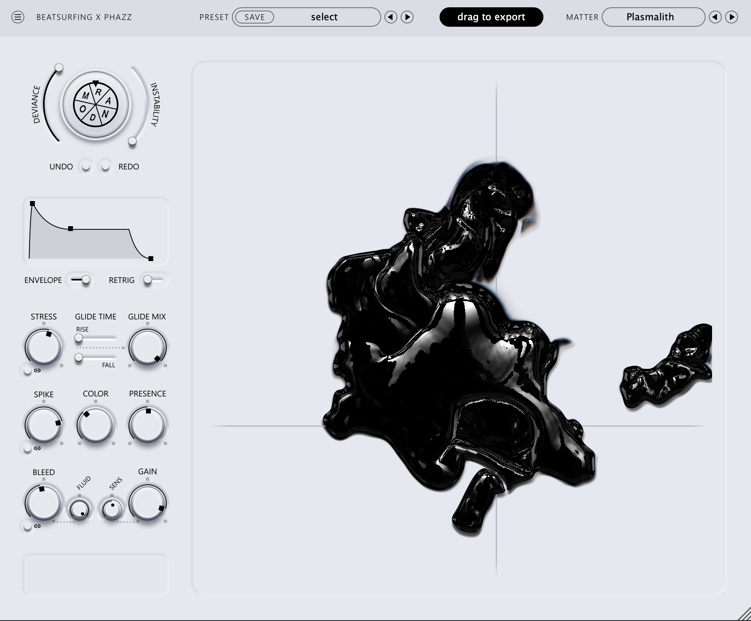Viewport: 751px width, 621px height.
Task: Click the RANDOM wheel button
Action: [x=96, y=105]
